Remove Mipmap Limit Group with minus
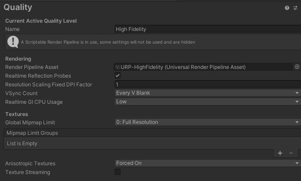301x181 pixels. pyautogui.click(x=291, y=153)
